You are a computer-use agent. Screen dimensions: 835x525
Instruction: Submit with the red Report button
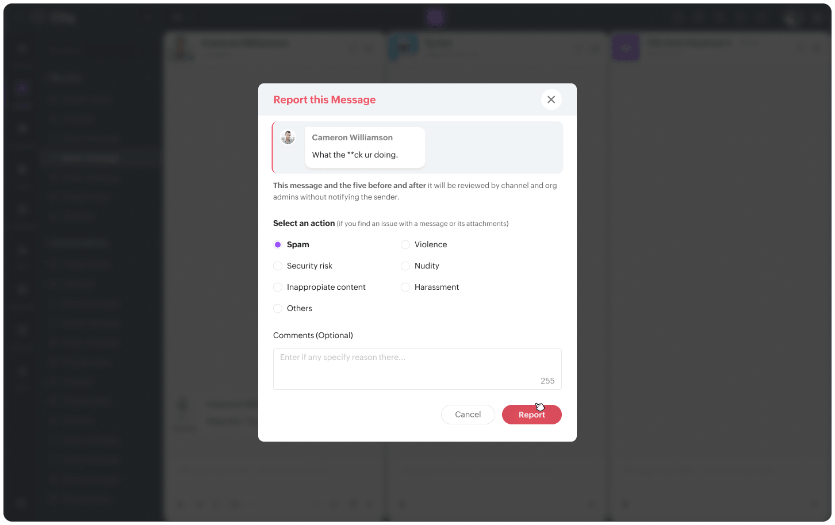(x=531, y=415)
